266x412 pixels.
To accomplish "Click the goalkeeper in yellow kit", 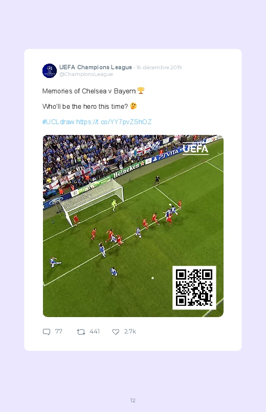I will pos(114,205).
